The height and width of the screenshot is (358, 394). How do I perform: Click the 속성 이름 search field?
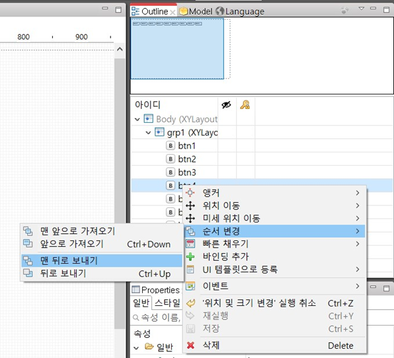point(157,317)
